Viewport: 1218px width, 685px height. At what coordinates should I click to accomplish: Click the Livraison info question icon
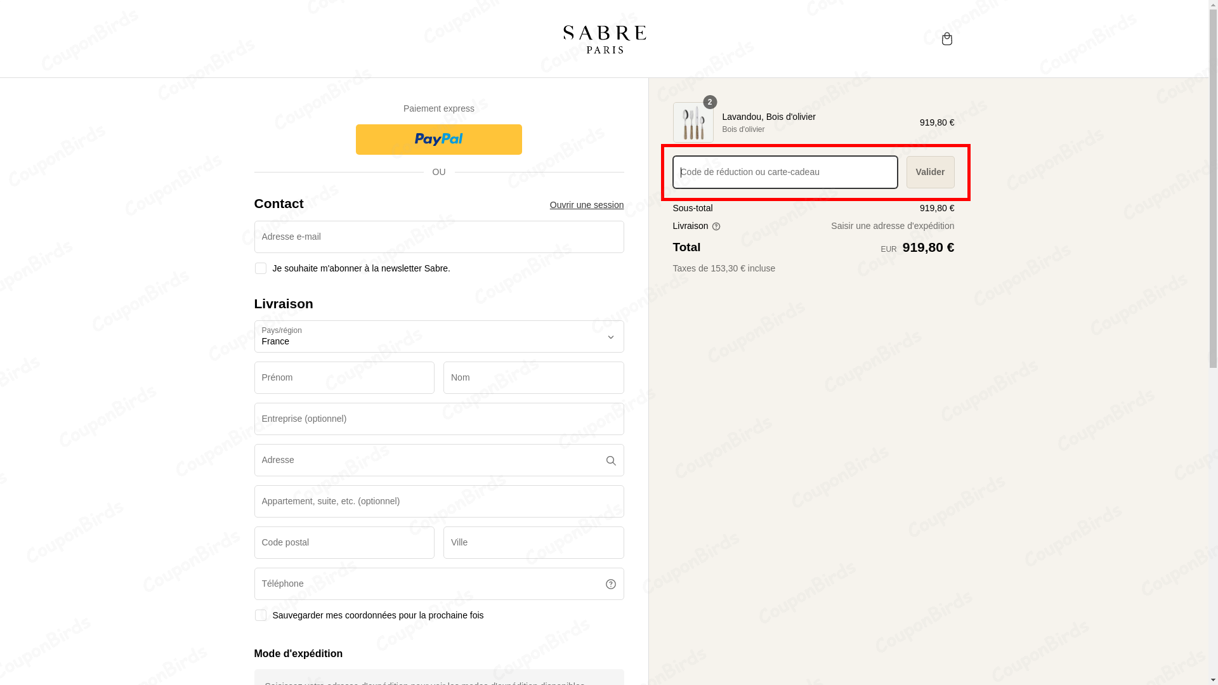716,226
